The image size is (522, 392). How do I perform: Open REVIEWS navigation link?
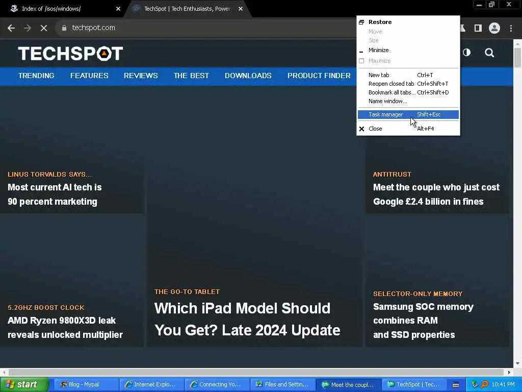pos(141,76)
